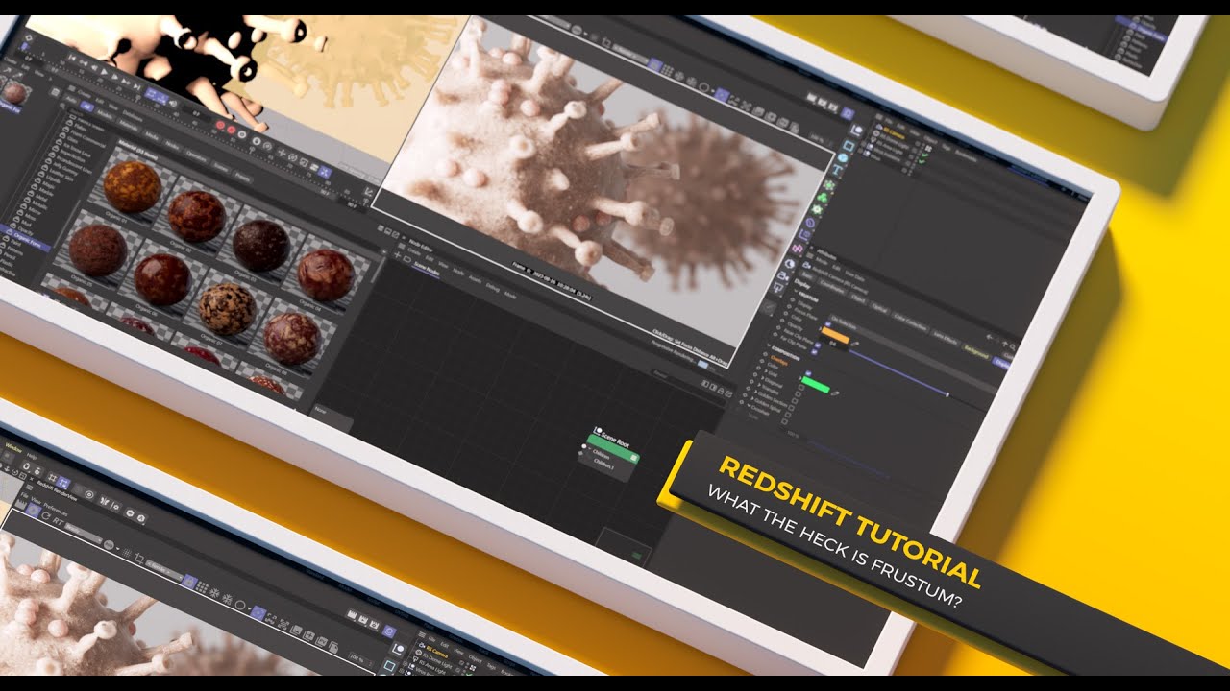Open Help menu on lower-left screen
This screenshot has height=691, width=1230.
click(31, 456)
